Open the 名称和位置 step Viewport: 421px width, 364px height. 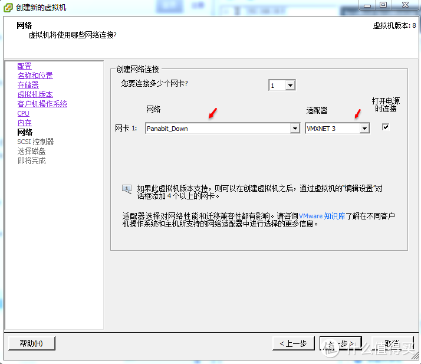click(35, 76)
